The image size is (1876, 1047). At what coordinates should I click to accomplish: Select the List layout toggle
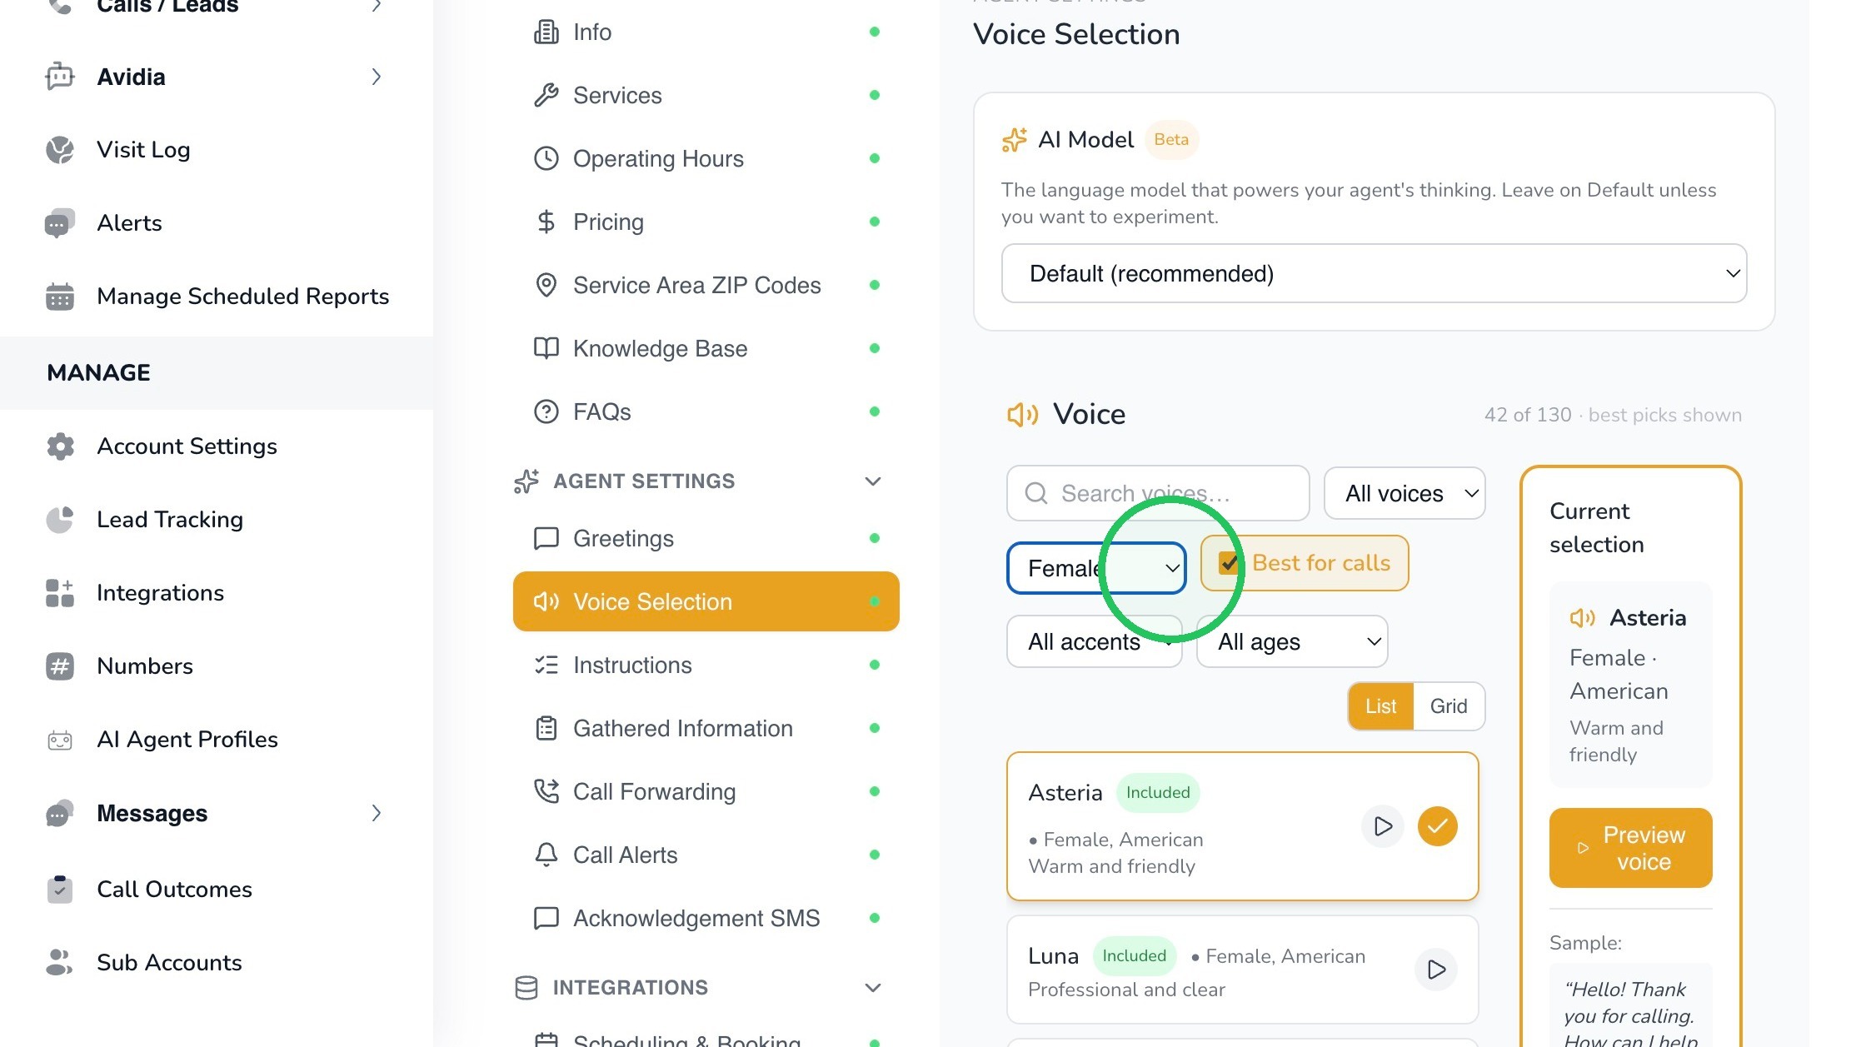coord(1380,706)
